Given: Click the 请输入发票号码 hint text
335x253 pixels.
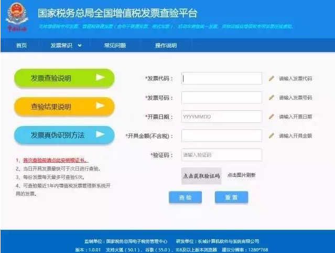Looking at the screenshot, I should pyautogui.click(x=296, y=98).
